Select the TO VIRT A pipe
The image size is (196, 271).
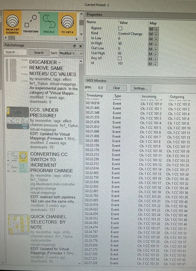point(67,23)
